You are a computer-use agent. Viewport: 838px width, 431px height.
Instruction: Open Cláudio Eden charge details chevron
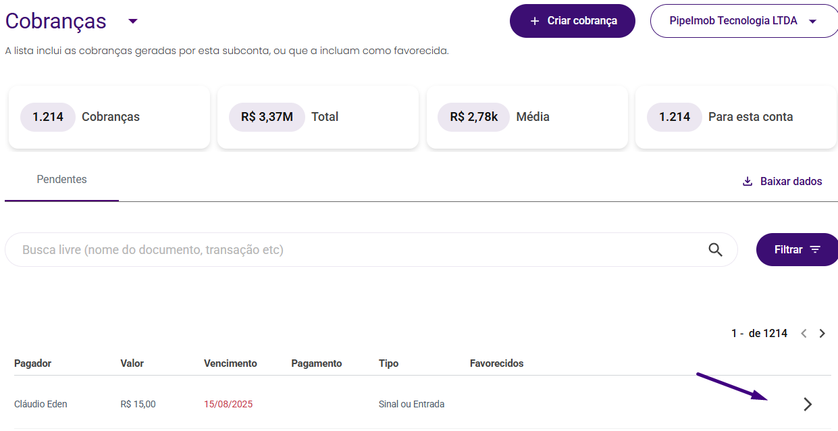(808, 404)
